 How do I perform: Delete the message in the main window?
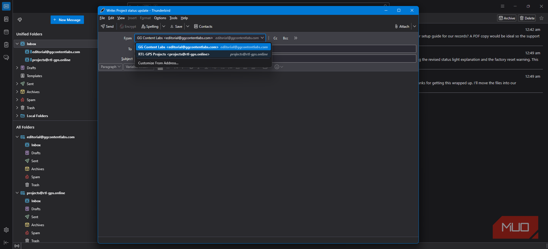(527, 18)
